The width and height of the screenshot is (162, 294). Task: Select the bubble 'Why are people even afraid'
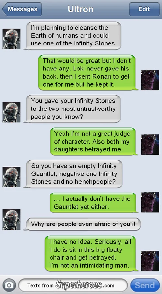click(83, 224)
